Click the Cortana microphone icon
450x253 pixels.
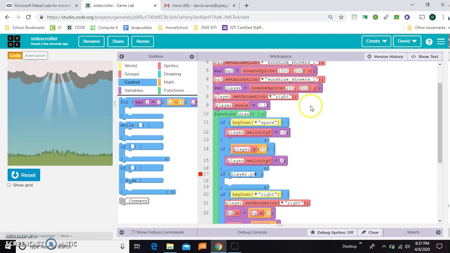[122, 246]
